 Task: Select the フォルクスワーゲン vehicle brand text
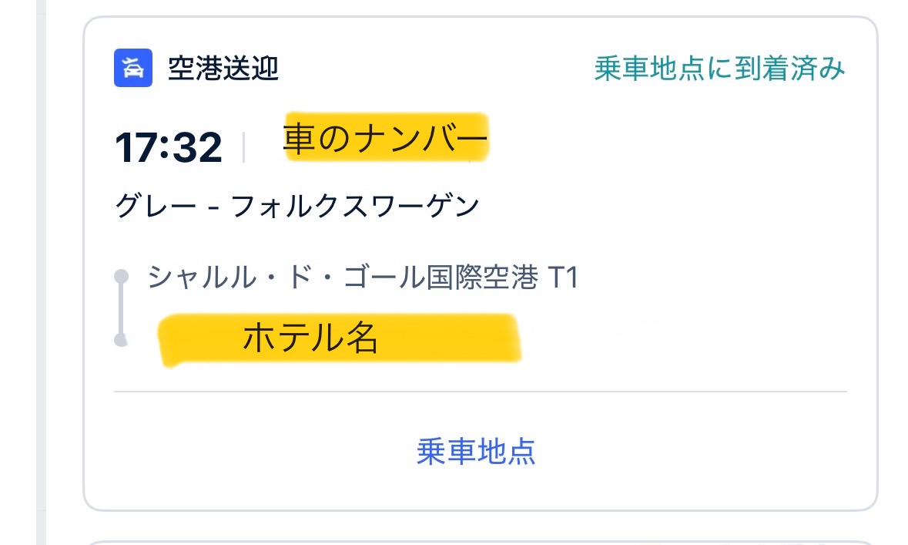(x=355, y=206)
